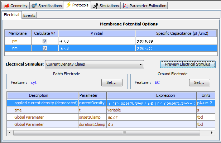The image size is (221, 143).
Task: Click the Specifications gear icon
Action: [x=34, y=6]
